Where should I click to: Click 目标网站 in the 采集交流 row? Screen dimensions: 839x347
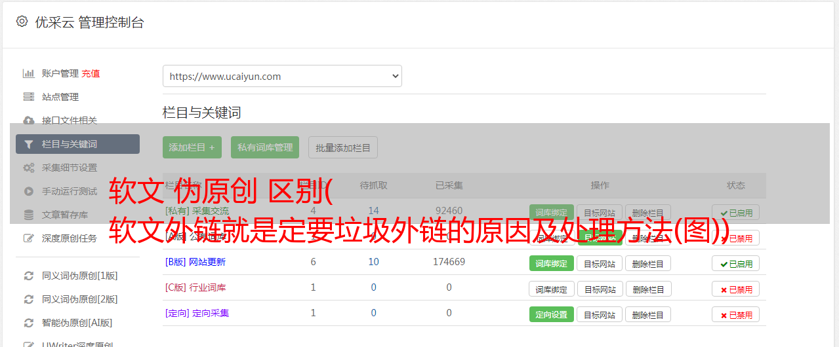point(600,212)
